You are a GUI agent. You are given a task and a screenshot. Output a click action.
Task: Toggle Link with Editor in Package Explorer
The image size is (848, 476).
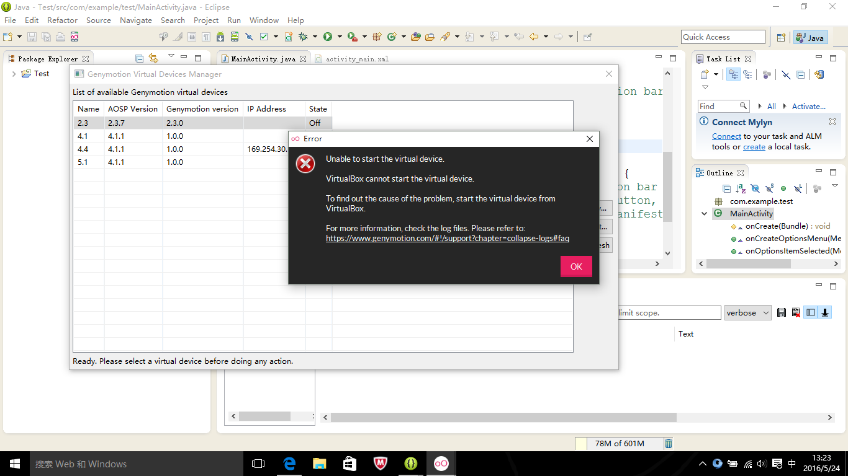[153, 59]
